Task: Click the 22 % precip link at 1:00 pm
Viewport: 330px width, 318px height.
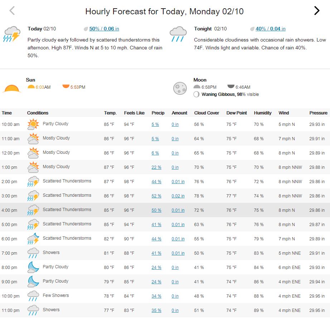Action: click(x=156, y=167)
